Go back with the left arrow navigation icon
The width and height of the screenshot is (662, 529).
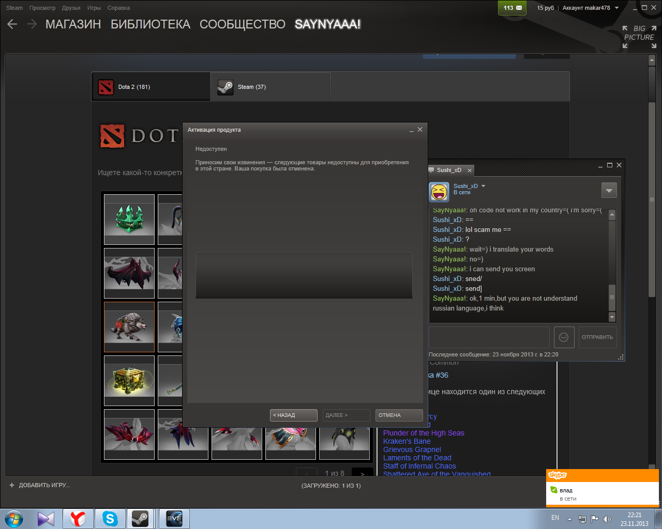click(12, 24)
